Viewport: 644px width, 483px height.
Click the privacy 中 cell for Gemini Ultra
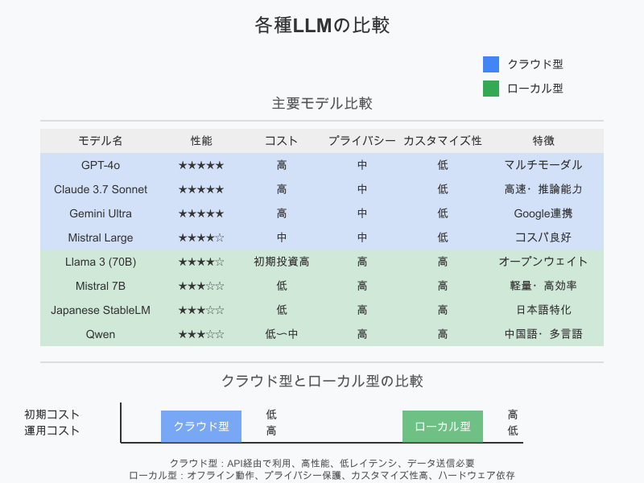(x=361, y=213)
